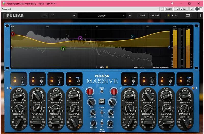
Task: Flip Shelf/Bell switch of left band 1
Action: click(x=23, y=81)
